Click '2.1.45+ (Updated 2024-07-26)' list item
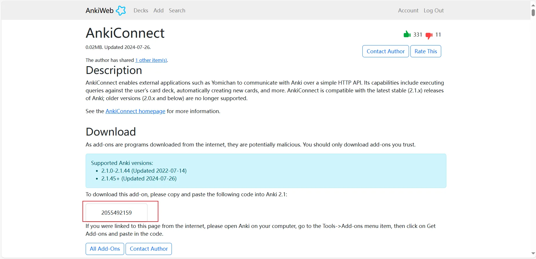The height and width of the screenshot is (259, 536). (139, 178)
